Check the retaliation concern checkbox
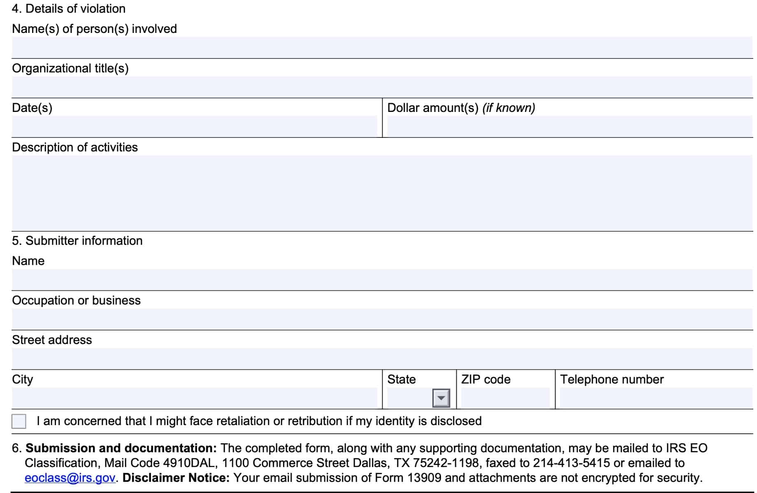Screen dimensions: 757x493 19,421
